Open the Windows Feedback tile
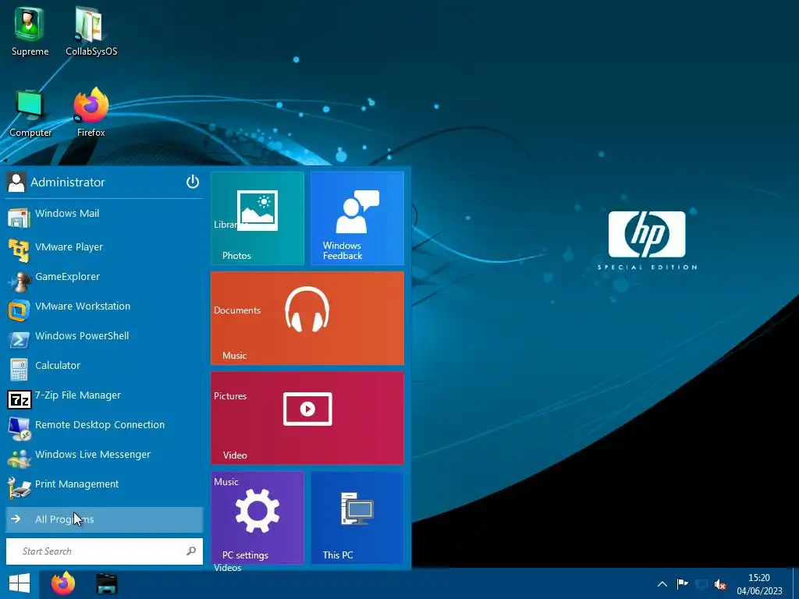This screenshot has height=599, width=799. coord(357,218)
